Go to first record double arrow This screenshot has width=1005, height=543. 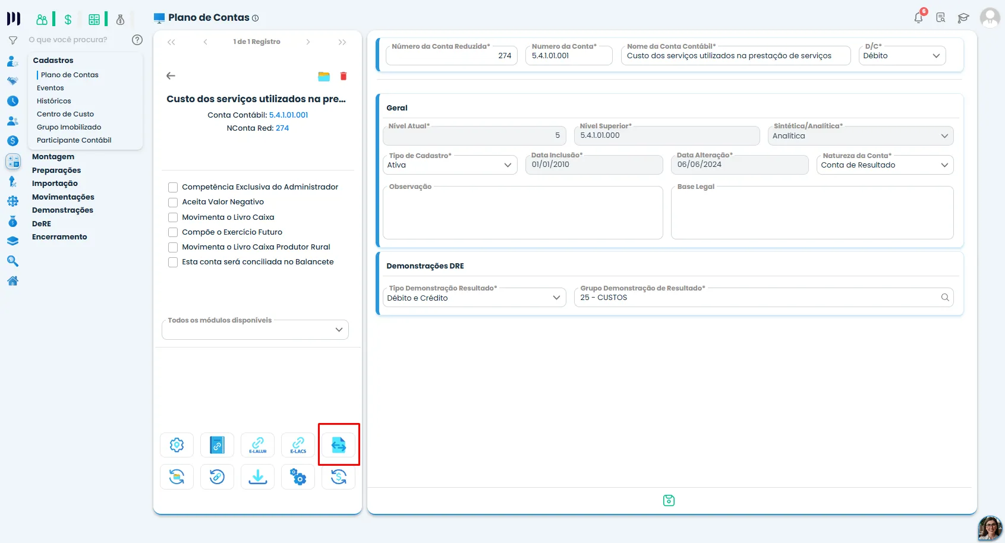171,42
